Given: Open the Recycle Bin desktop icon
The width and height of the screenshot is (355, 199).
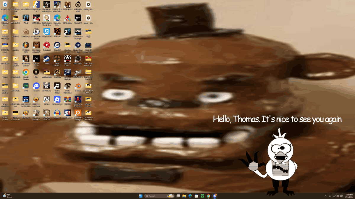Looking at the screenshot, I should point(5,6).
